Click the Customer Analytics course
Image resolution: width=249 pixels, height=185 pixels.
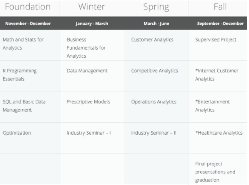[152, 40]
